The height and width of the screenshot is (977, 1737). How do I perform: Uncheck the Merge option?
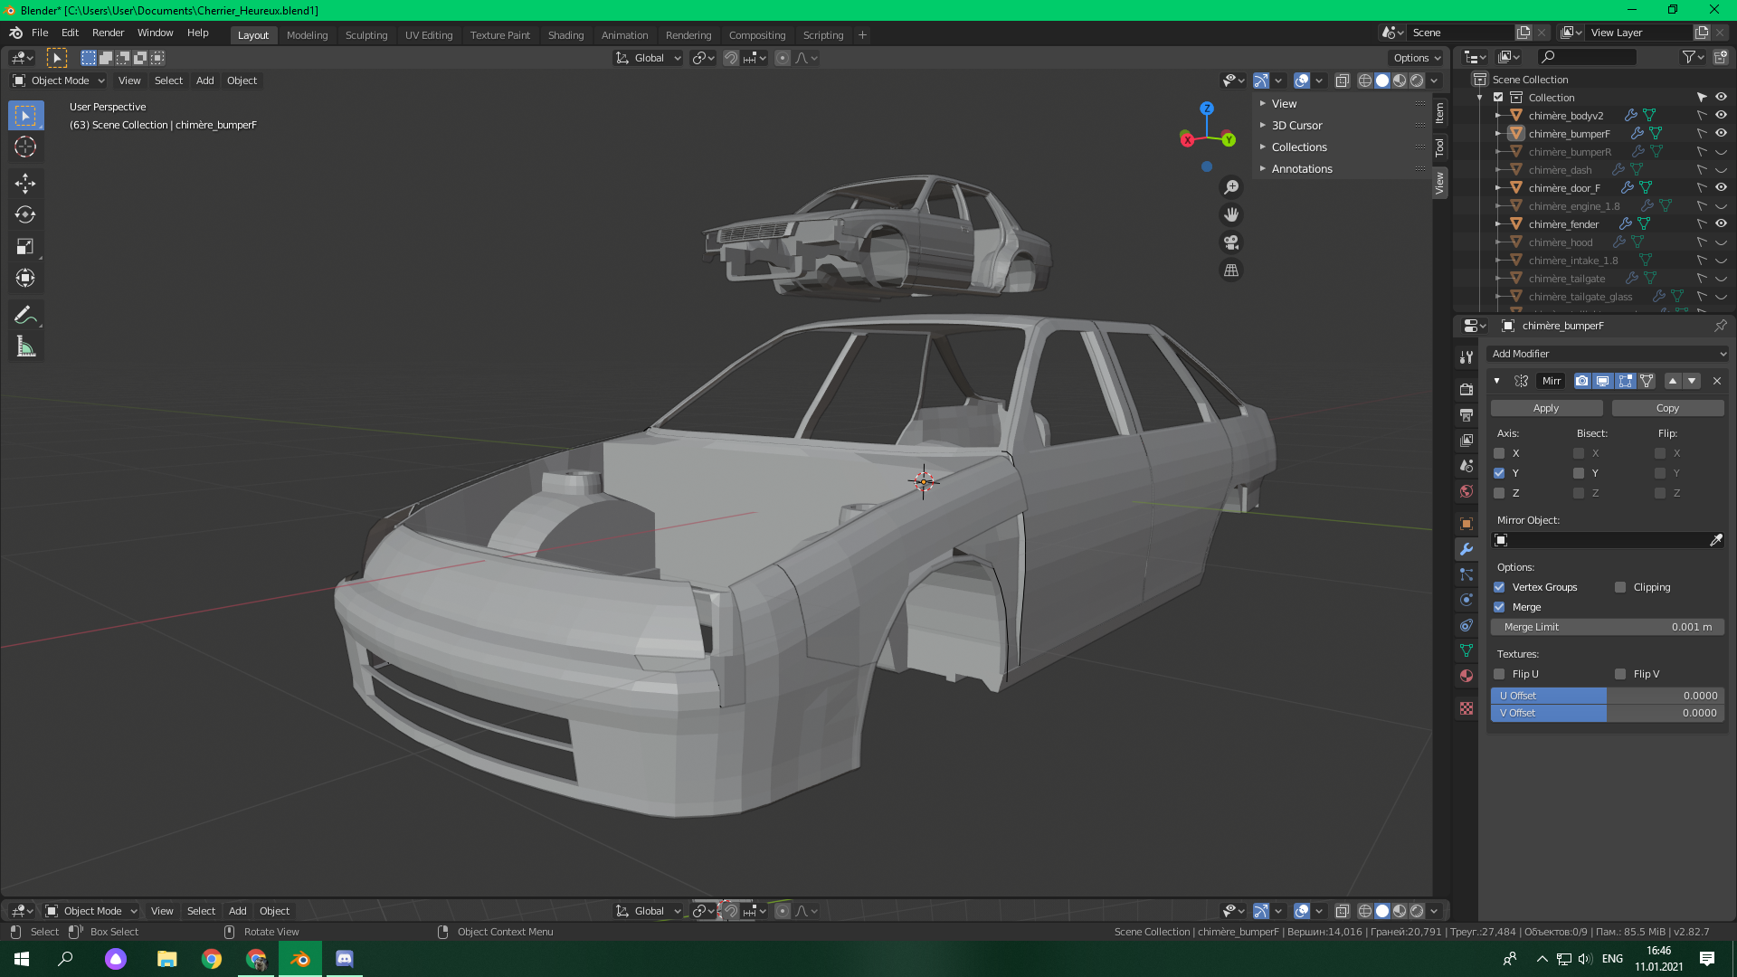click(x=1499, y=607)
